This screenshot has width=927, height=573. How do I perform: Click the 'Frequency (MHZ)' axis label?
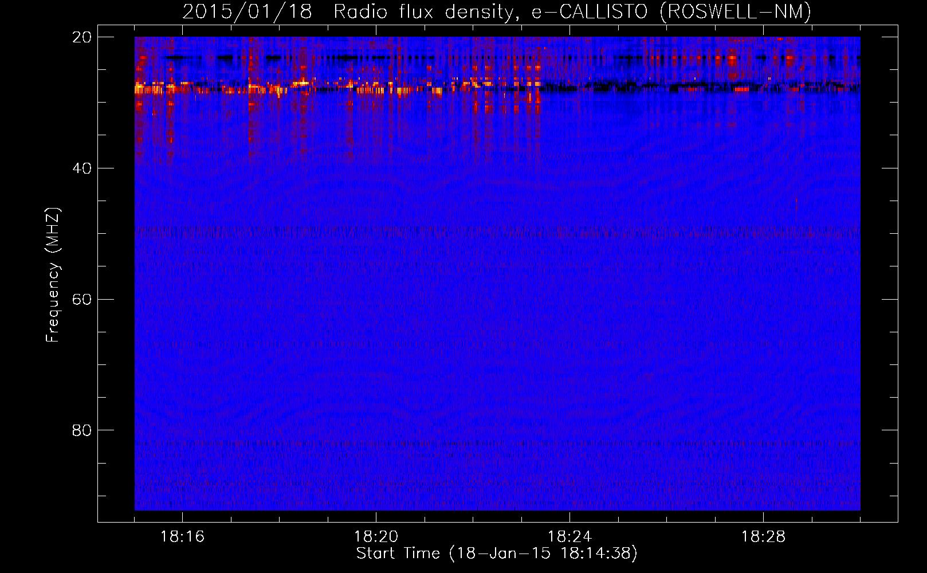(x=53, y=275)
